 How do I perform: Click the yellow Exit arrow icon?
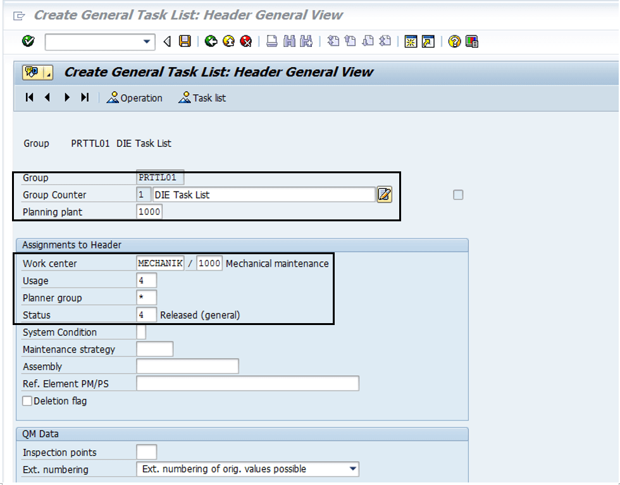228,41
